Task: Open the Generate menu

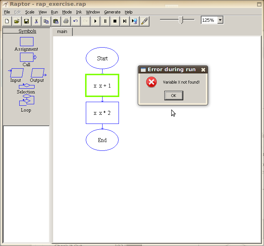Action: click(x=112, y=12)
